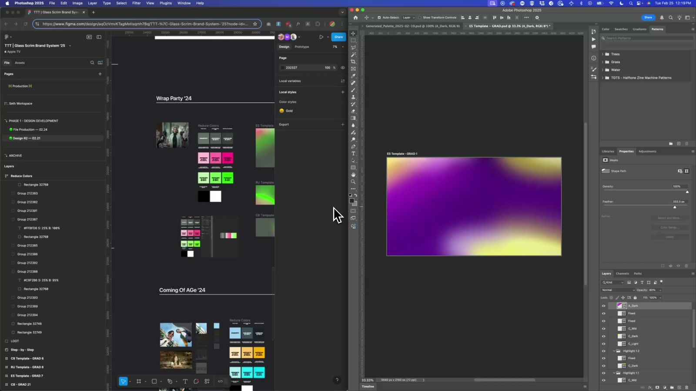Select the Hand tool in Photoshop
The image size is (696, 391).
coord(353,175)
